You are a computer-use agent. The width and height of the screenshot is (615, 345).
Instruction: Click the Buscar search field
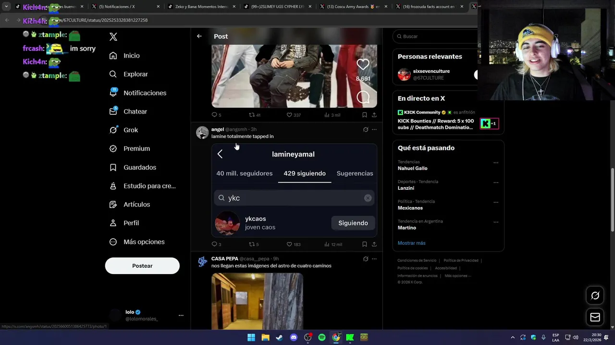tap(435, 36)
